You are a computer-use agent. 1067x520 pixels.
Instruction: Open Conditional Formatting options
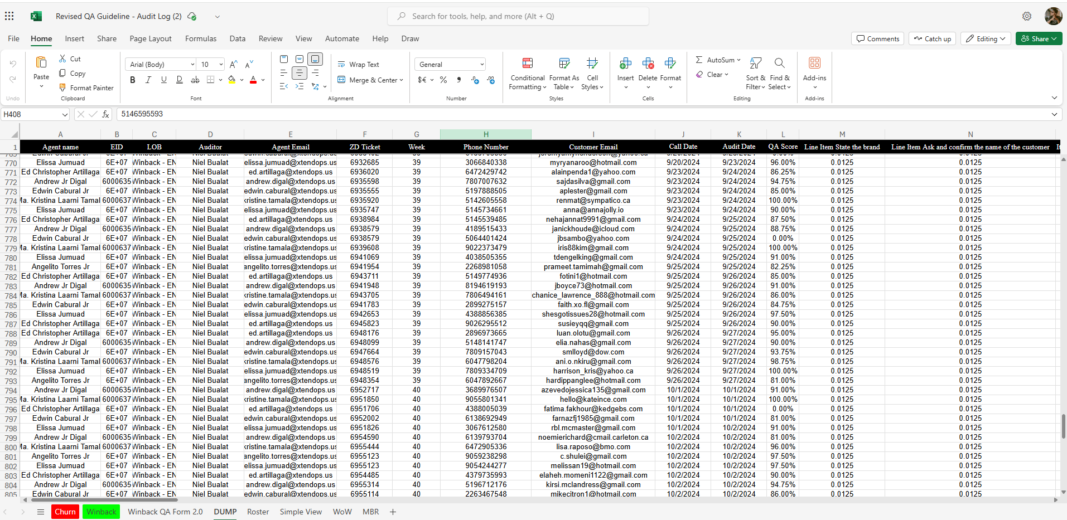528,73
